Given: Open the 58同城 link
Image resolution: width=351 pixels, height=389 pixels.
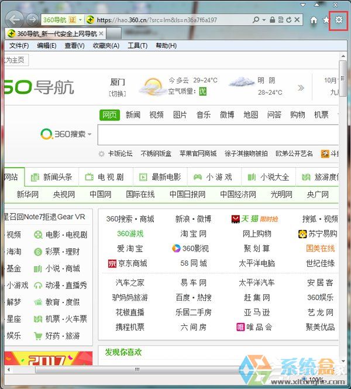Looking at the screenshot, I should point(194,263).
